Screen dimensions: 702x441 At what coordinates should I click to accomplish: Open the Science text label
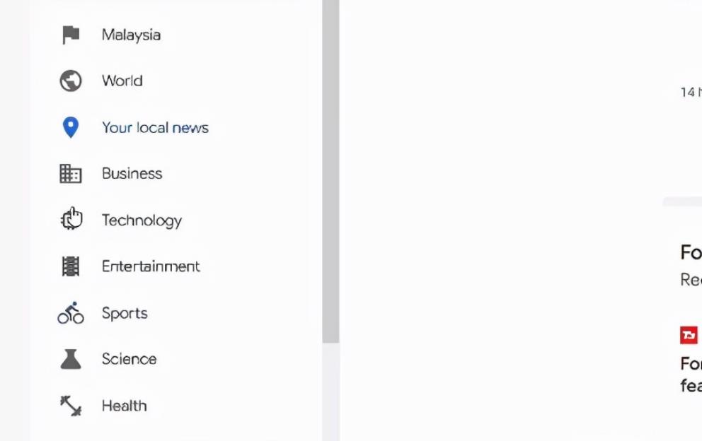[129, 359]
